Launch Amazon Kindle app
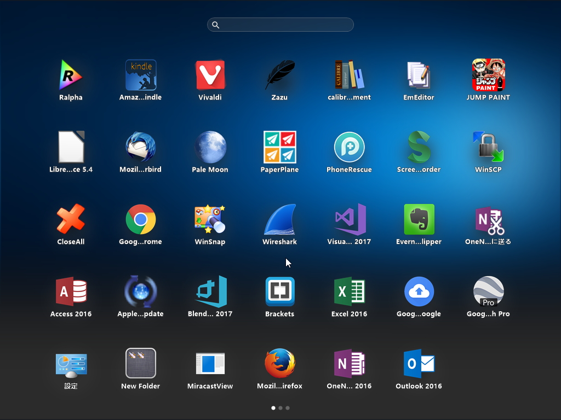 click(x=141, y=74)
